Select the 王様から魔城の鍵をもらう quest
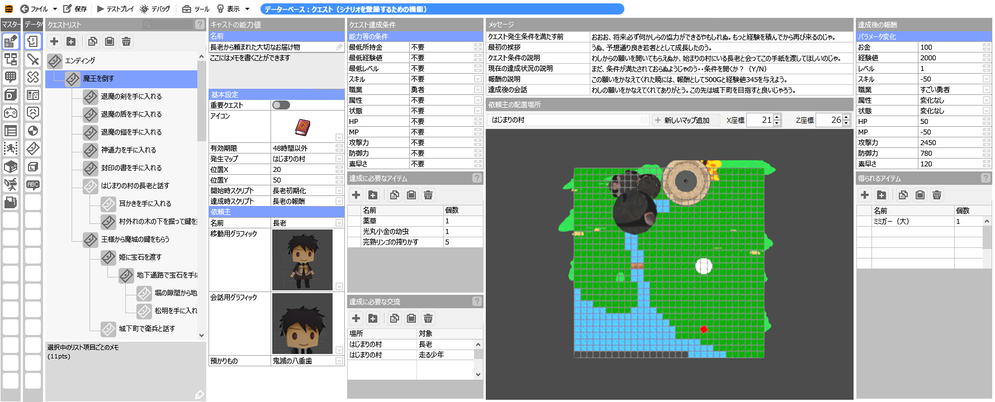The width and height of the screenshot is (995, 402). point(135,240)
